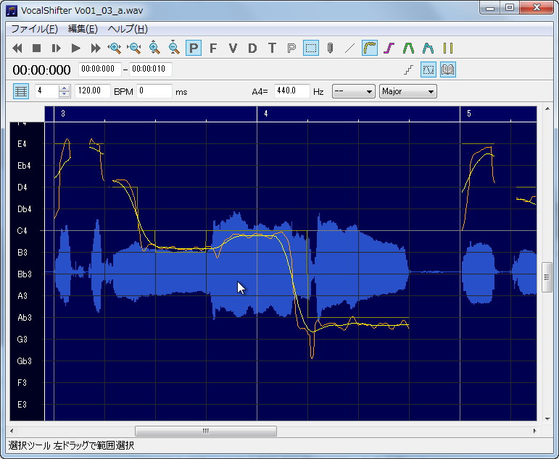Select the V volume edit mode icon
This screenshot has height=459, width=559.
point(233,48)
